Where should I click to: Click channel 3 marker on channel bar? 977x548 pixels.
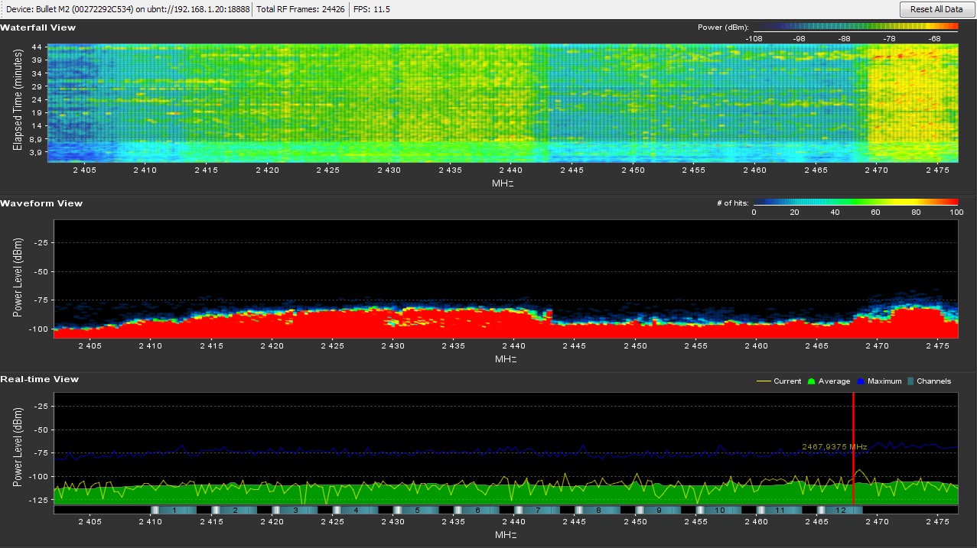point(295,510)
